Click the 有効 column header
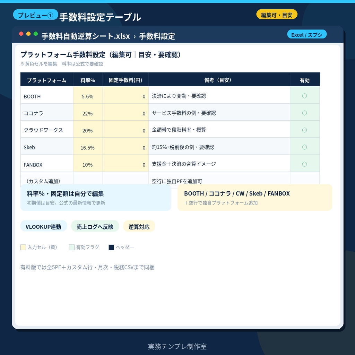 click(305, 80)
